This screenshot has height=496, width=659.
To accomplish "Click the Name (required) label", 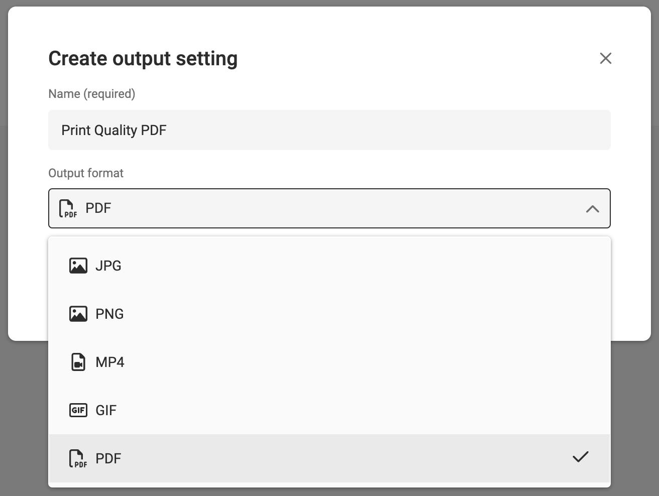I will tap(91, 94).
